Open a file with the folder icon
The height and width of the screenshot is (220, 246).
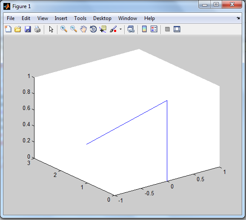(18, 29)
